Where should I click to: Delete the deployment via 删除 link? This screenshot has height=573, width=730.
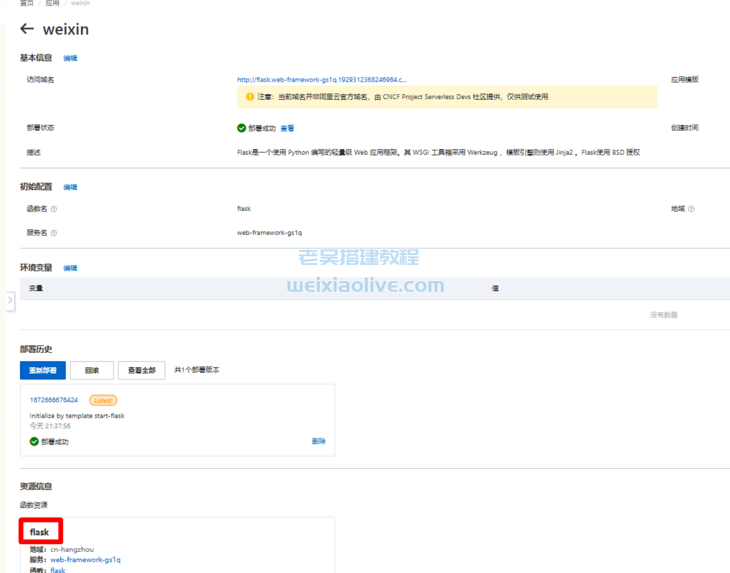click(x=319, y=441)
